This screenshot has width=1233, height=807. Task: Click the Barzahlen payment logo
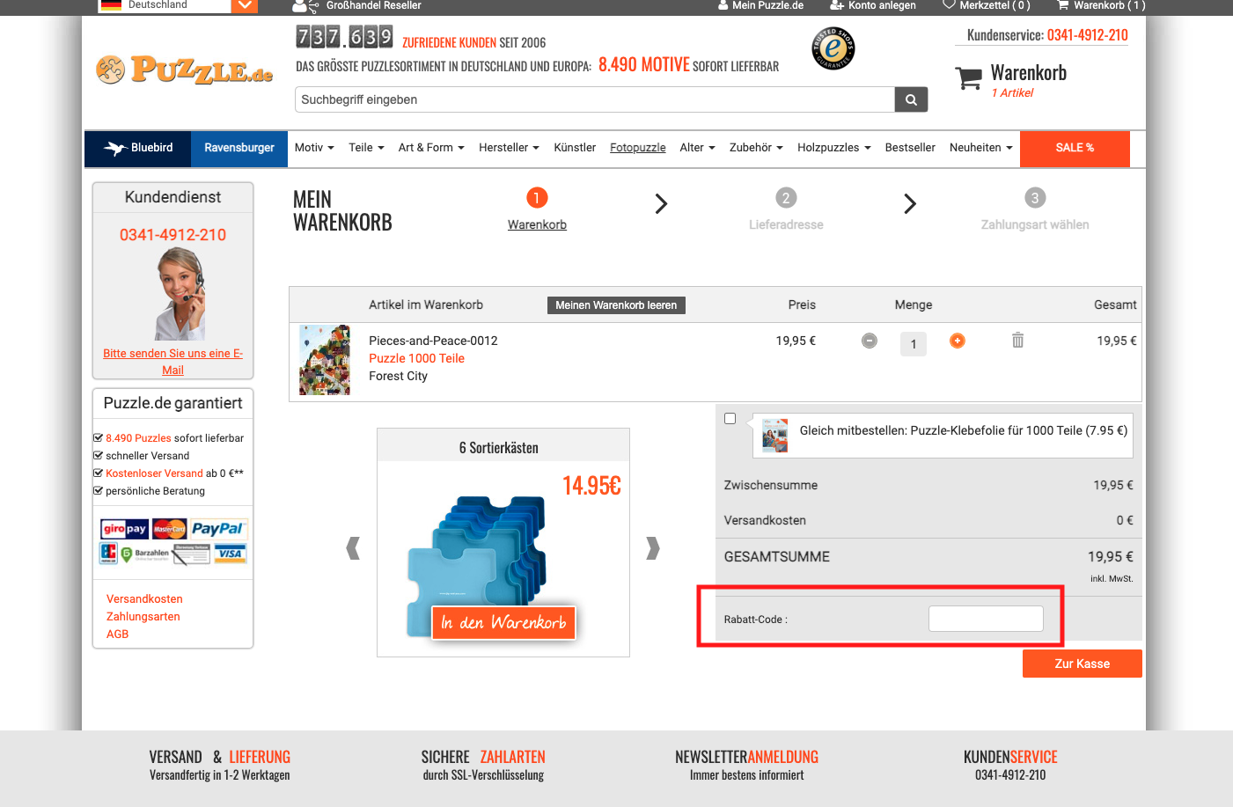146,554
